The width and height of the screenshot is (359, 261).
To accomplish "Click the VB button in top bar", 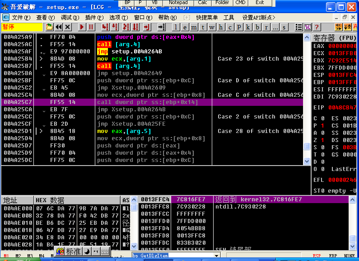I will tap(154, 3).
